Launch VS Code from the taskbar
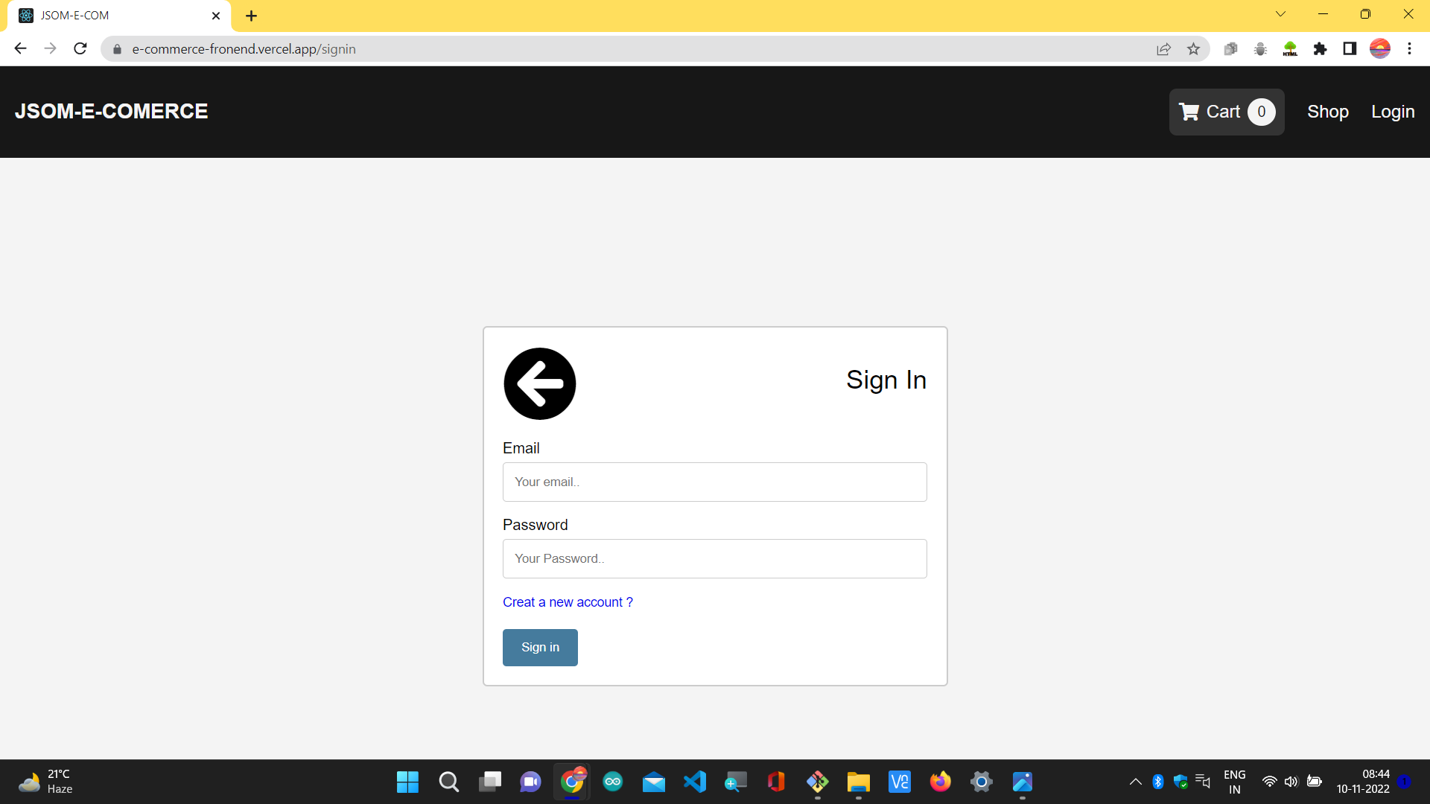The height and width of the screenshot is (804, 1430). point(694,782)
